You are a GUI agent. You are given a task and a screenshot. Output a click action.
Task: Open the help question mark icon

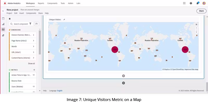point(191,3)
